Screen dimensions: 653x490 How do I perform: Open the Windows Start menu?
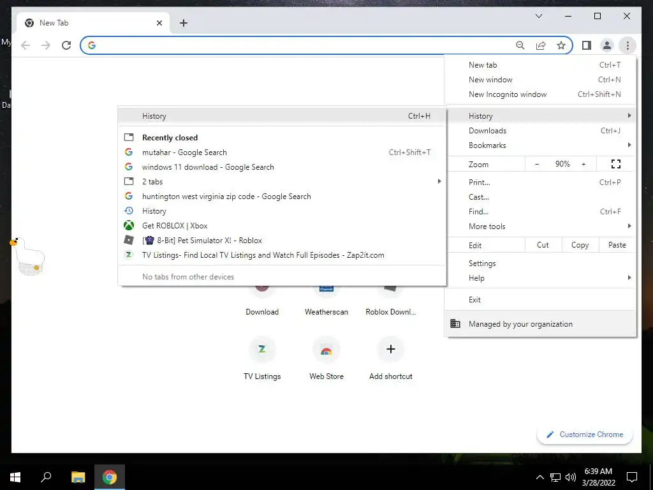coord(15,477)
